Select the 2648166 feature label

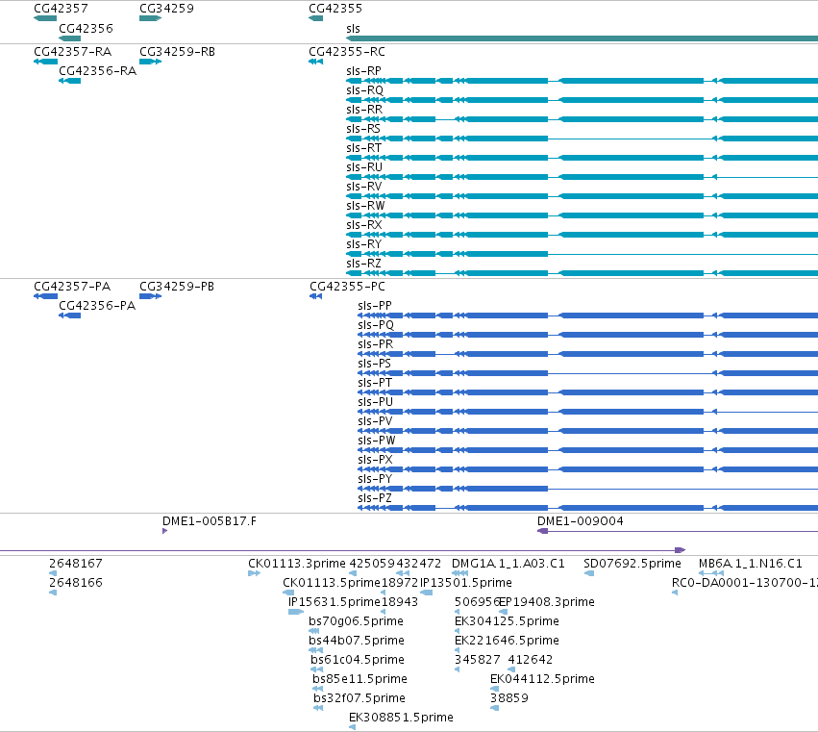click(x=76, y=583)
